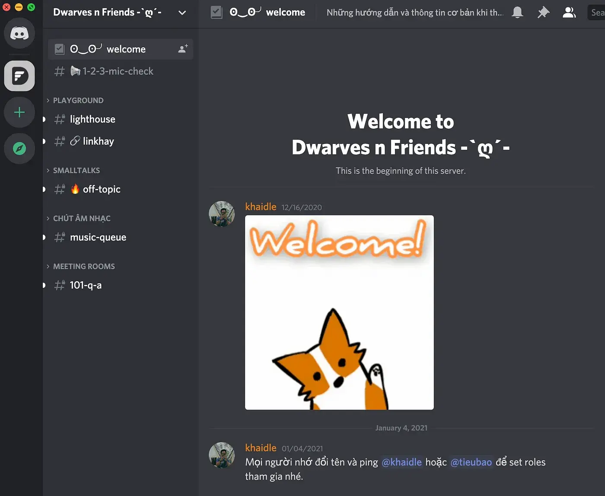Click the Search field in header
The image size is (605, 496).
596,13
